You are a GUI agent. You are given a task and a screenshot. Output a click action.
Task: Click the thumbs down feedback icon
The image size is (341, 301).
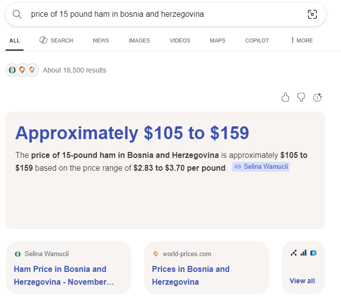pyautogui.click(x=301, y=97)
